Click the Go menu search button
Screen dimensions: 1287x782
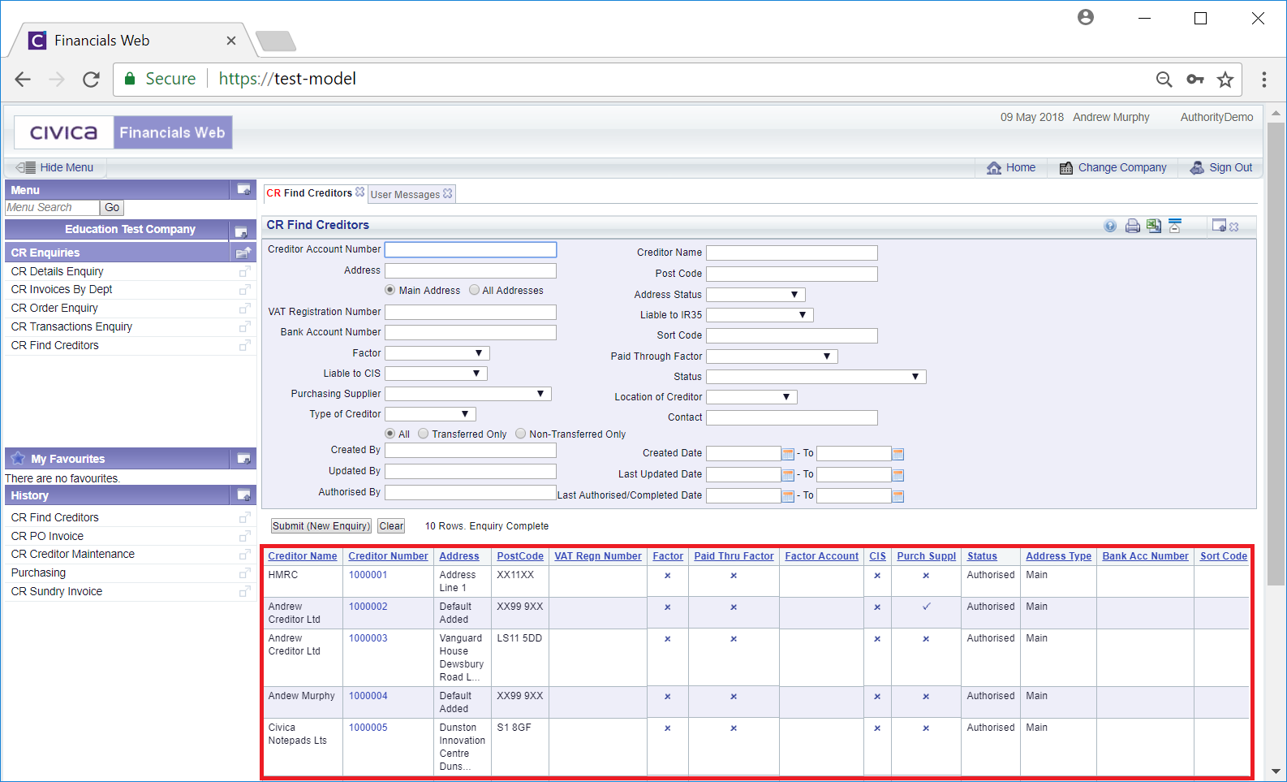[x=112, y=208]
